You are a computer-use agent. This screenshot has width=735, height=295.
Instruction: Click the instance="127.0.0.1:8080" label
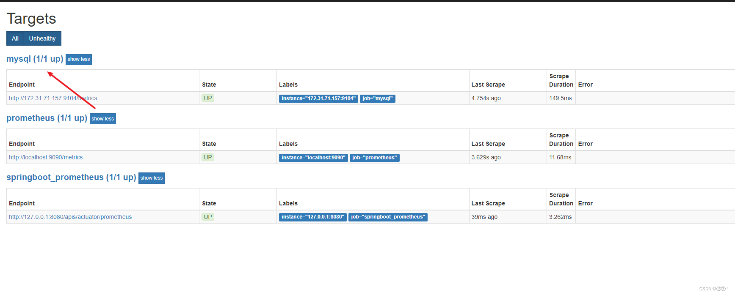[x=313, y=217]
